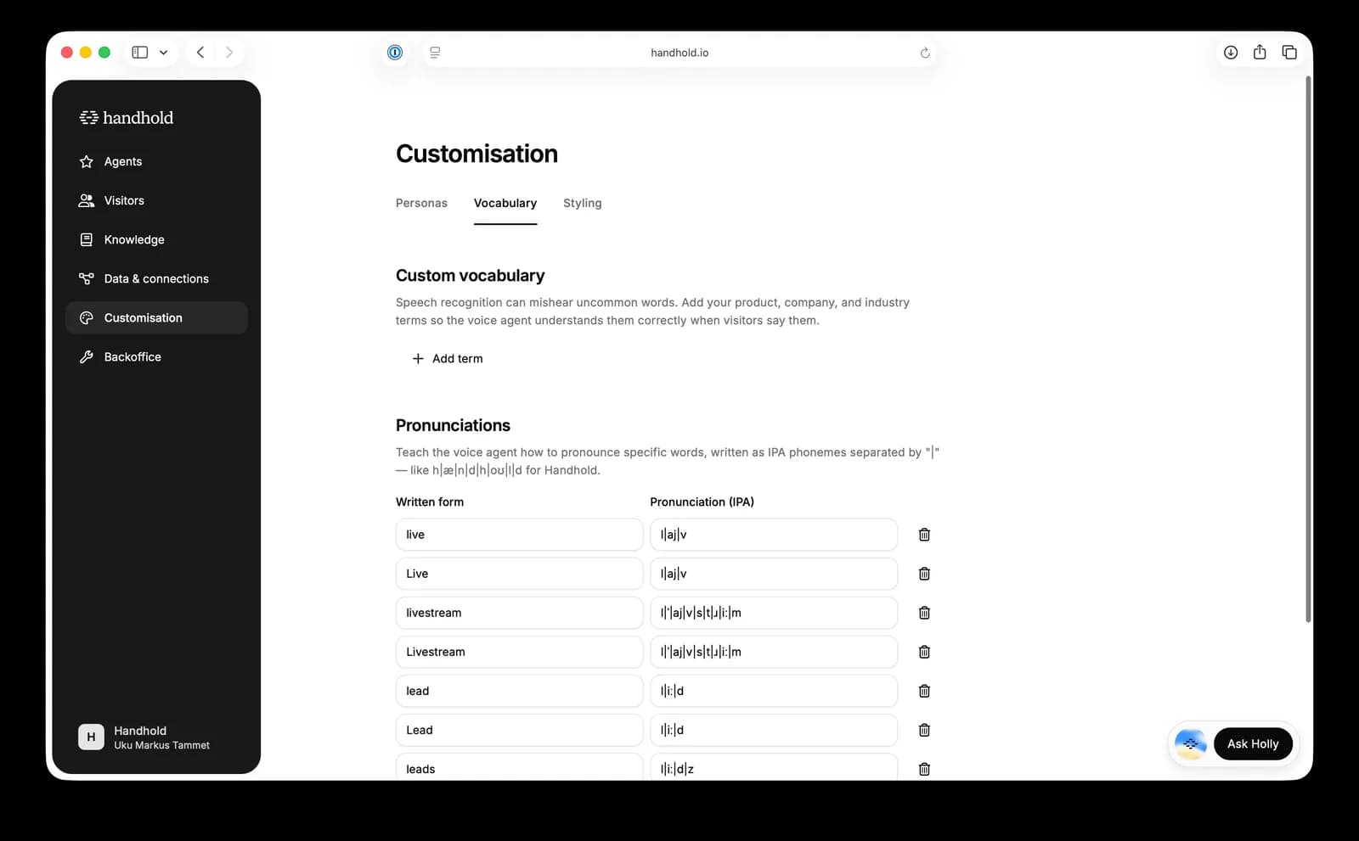Screen dimensions: 1359x841
Task: Click the handhold.io address bar
Action: coord(679,53)
